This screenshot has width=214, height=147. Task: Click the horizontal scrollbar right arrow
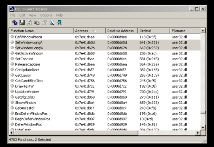coord(198,132)
